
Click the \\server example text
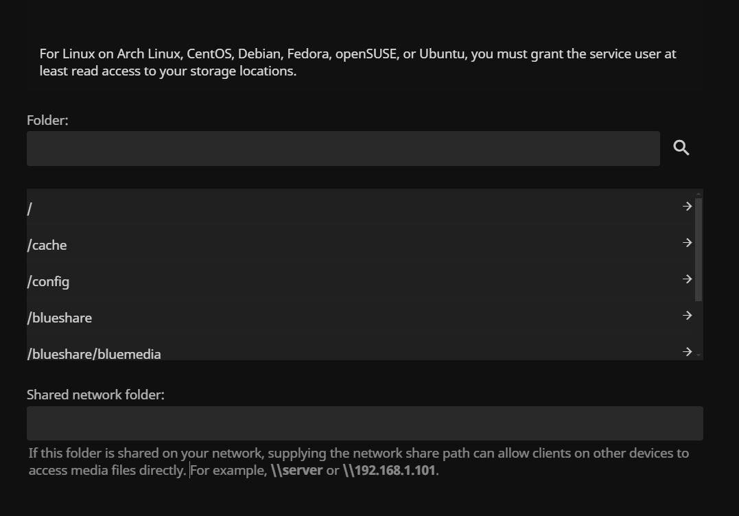tap(296, 471)
